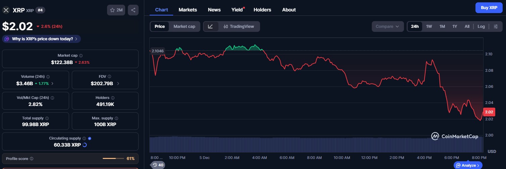Open the Holders tab
506x169 pixels.
point(262,10)
